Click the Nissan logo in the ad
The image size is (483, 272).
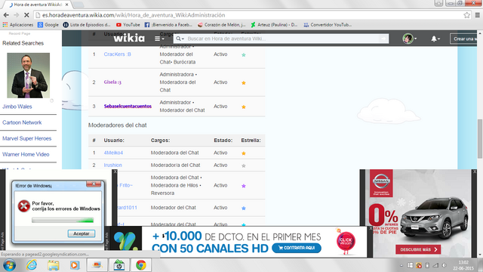coord(381,183)
